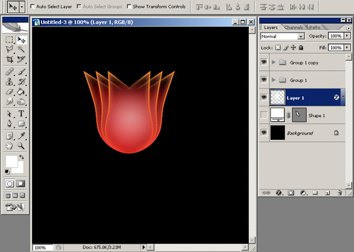Select the Crop tool
The height and width of the screenshot is (252, 354).
pyautogui.click(x=10, y=59)
